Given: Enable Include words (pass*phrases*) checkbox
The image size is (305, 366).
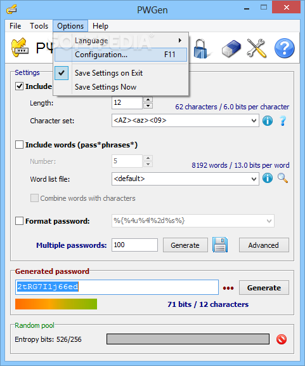Looking at the screenshot, I should click(19, 145).
